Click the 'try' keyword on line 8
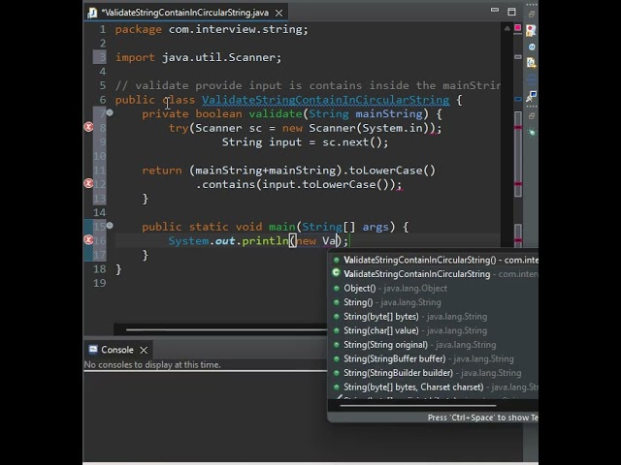Screen dimensions: 621x465 [179, 129]
